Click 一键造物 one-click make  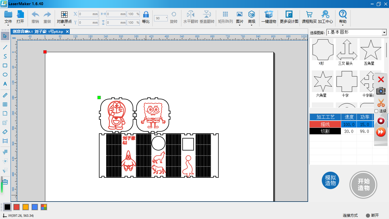tap(269, 17)
